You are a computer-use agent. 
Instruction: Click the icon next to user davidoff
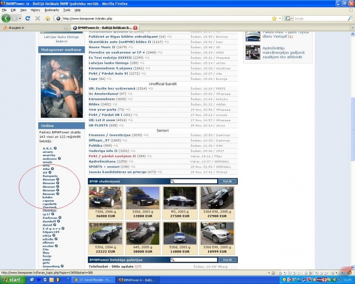[x=58, y=221]
